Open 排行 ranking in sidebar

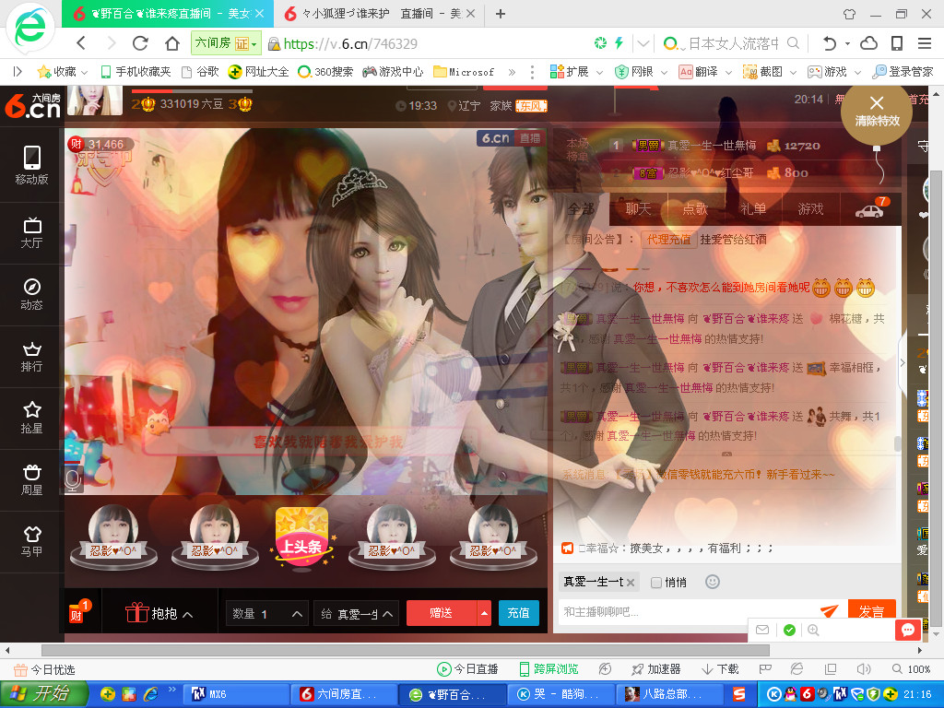(x=32, y=358)
